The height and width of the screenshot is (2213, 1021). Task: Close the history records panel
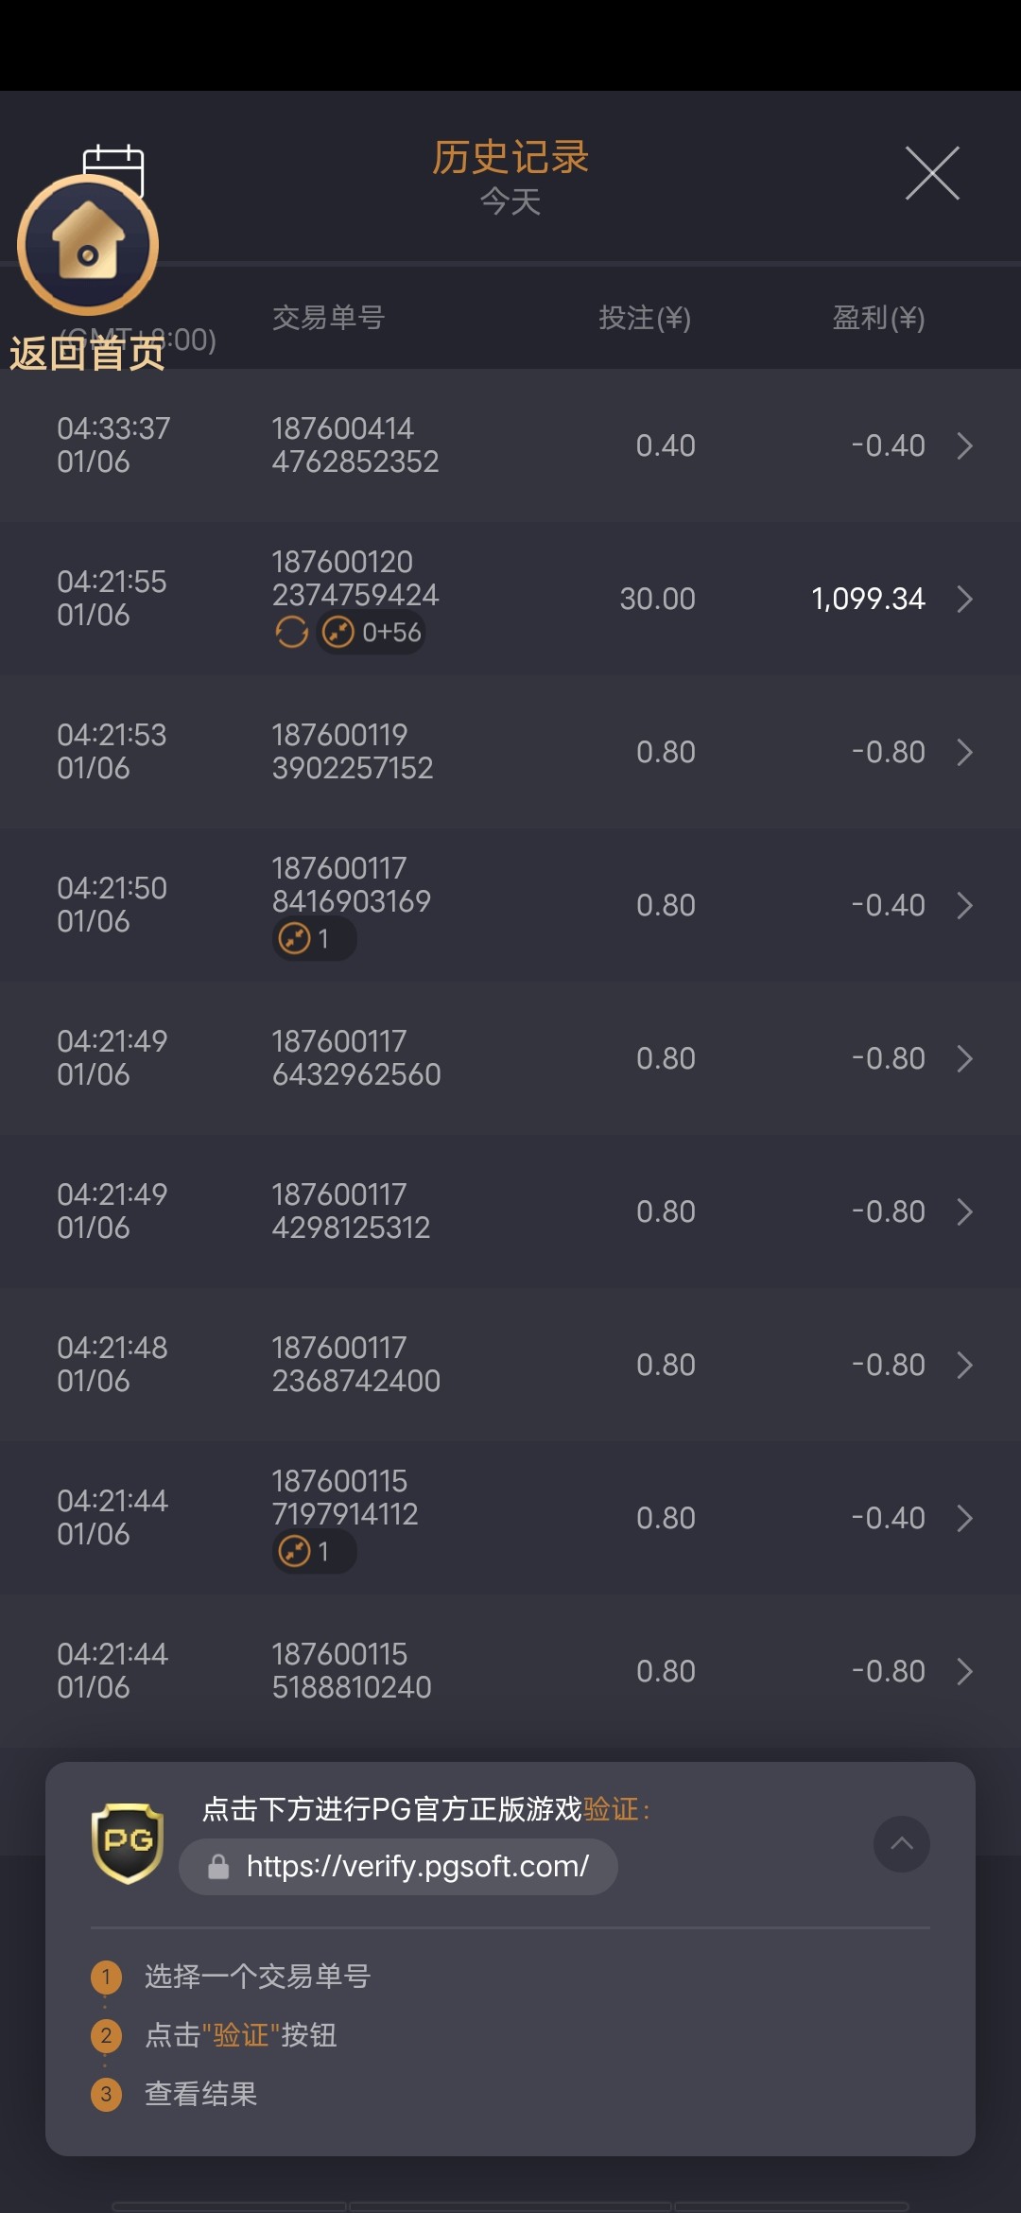932,173
